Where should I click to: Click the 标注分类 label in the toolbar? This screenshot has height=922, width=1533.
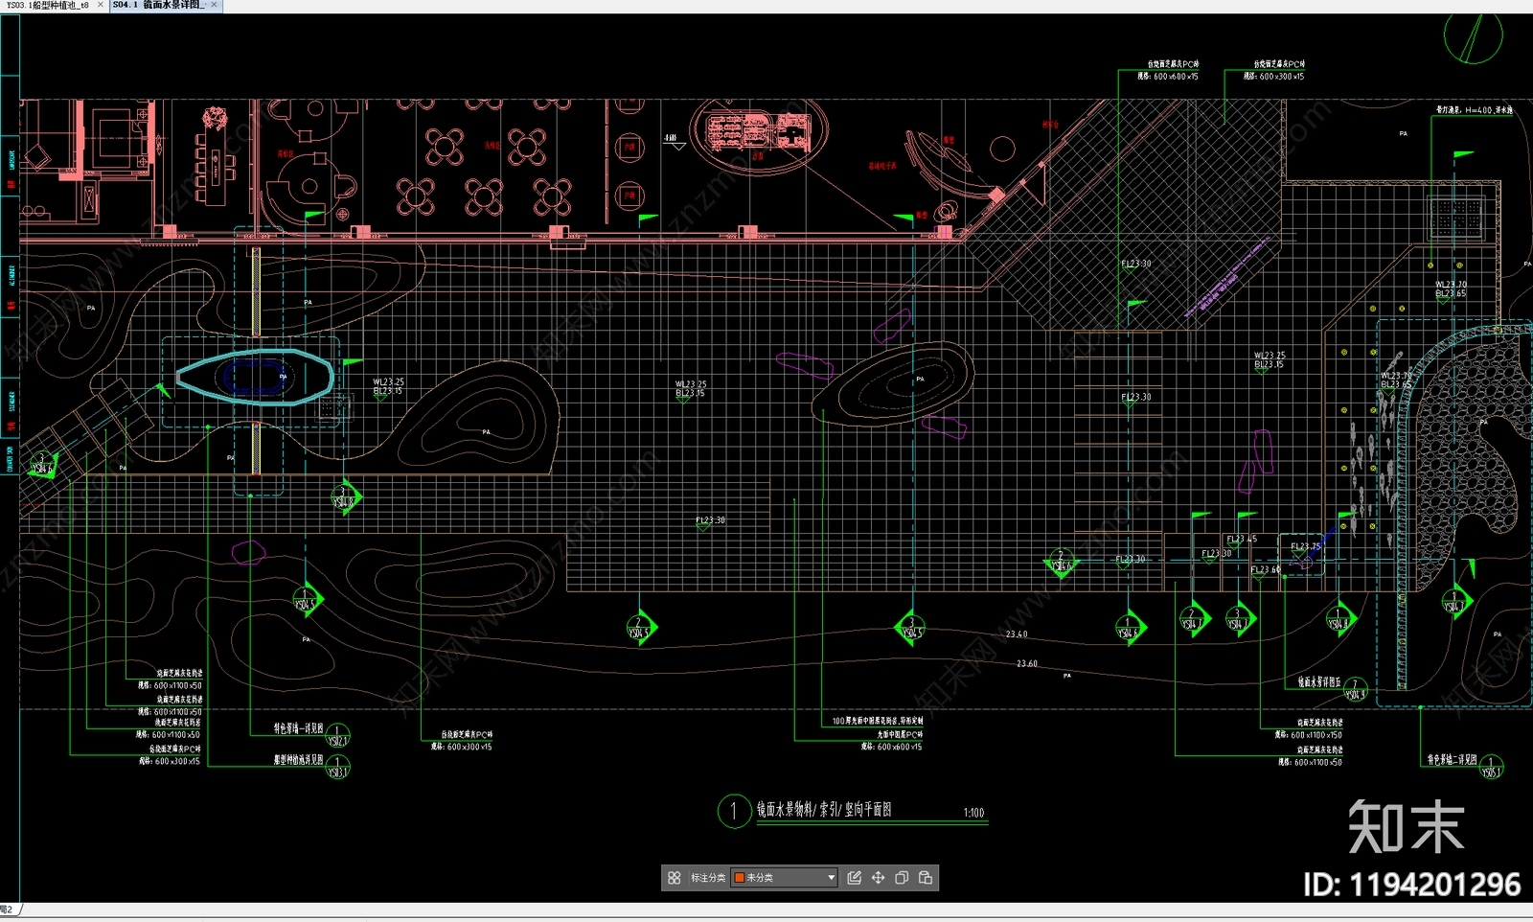(708, 878)
